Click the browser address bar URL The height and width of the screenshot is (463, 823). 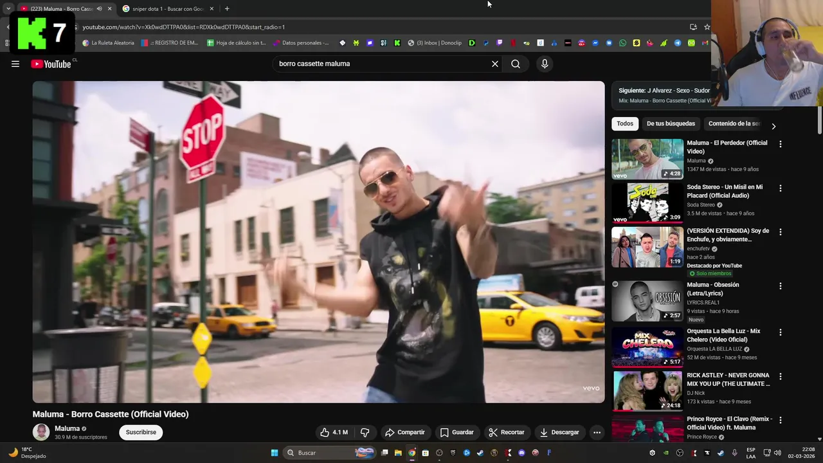point(183,27)
